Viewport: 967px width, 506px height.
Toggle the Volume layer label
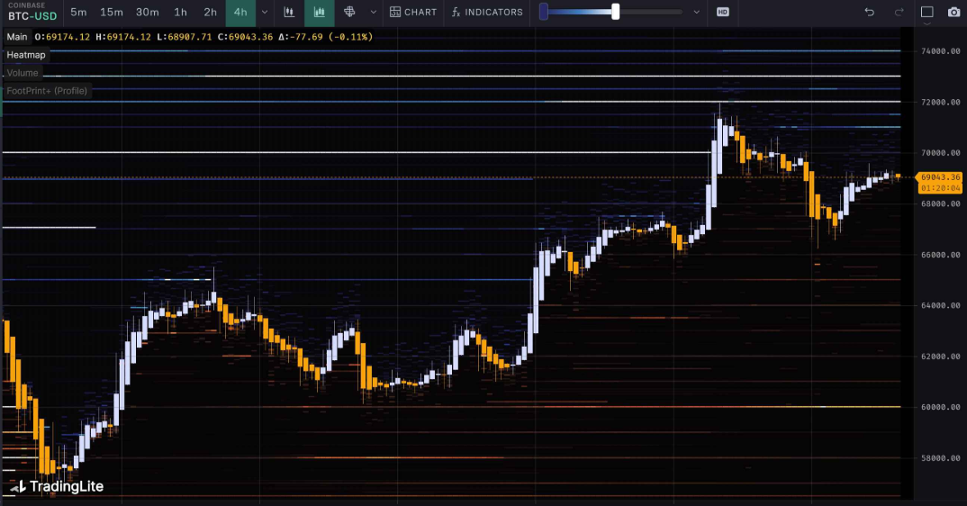tap(23, 73)
